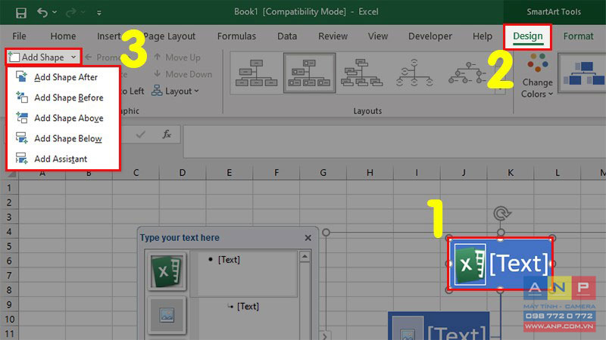Screen dimensions: 606x340
Task: Choose Add Shape After
Action: pyautogui.click(x=64, y=77)
